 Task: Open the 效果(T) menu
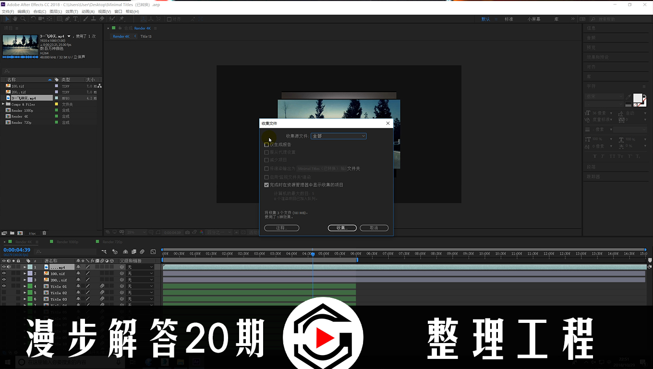pos(72,12)
